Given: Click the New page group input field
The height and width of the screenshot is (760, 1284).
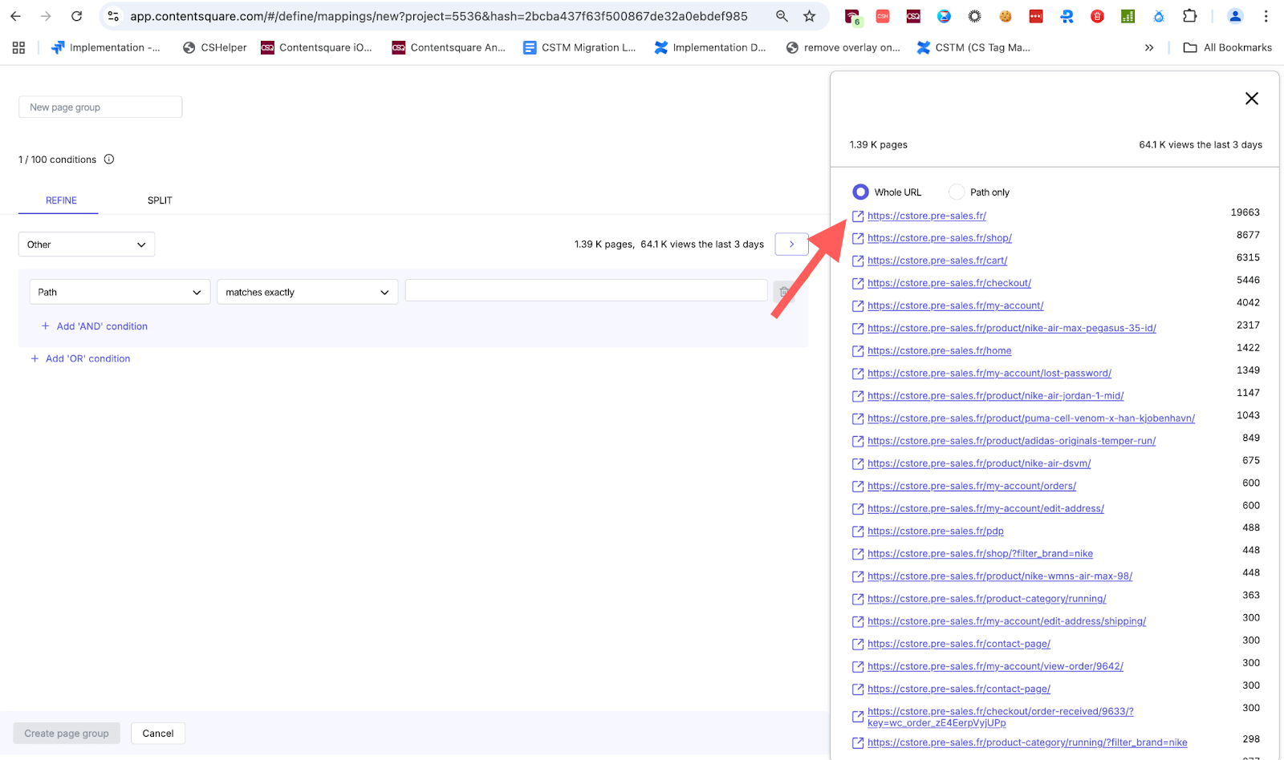Looking at the screenshot, I should 100,107.
